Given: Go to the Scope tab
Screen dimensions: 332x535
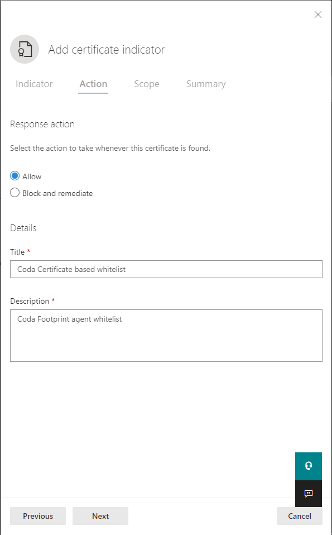Looking at the screenshot, I should point(147,84).
